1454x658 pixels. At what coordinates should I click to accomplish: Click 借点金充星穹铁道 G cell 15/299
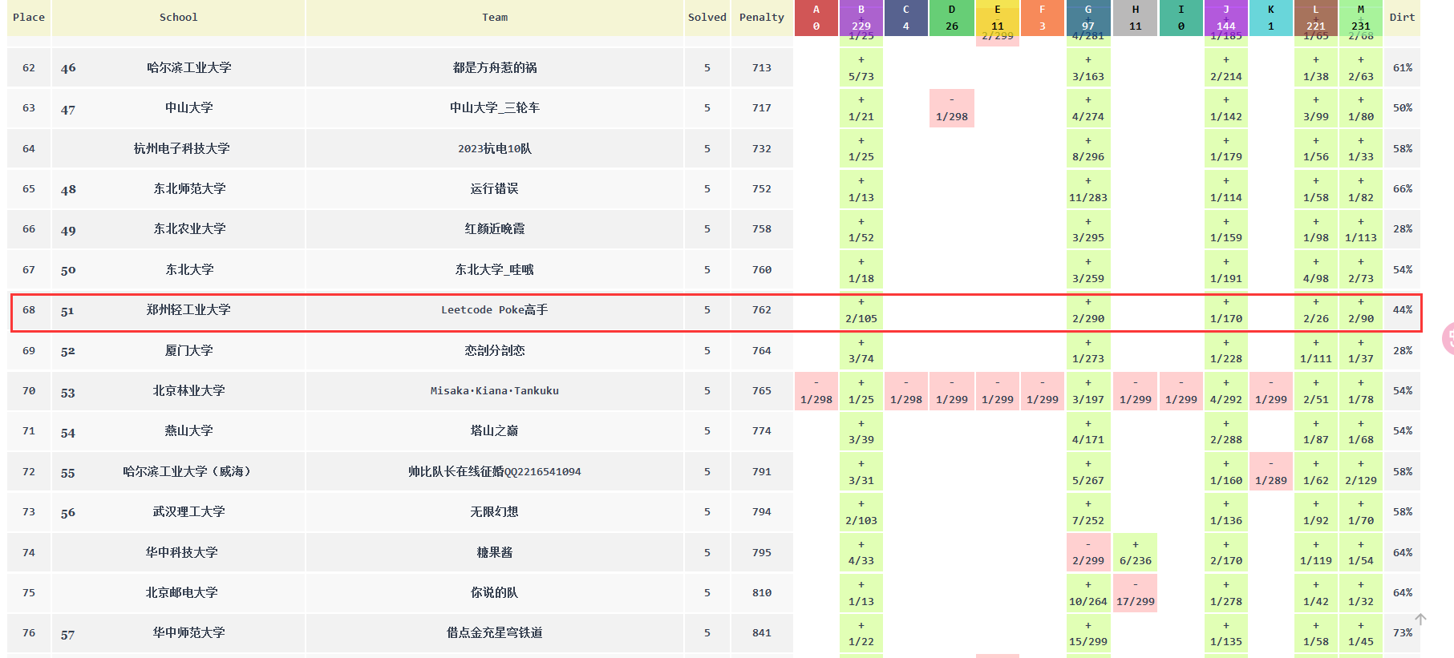point(1088,633)
